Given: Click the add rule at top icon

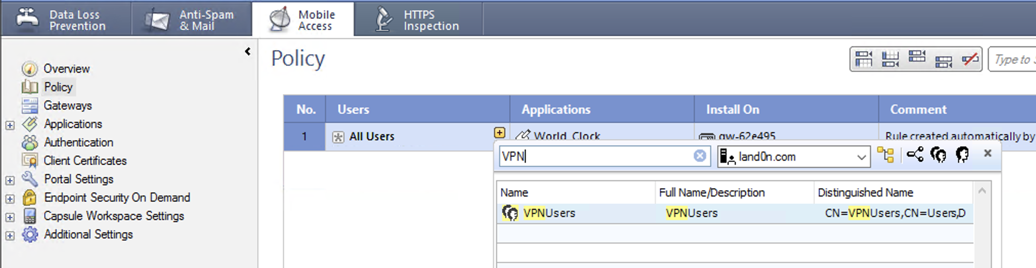Looking at the screenshot, I should 863,59.
